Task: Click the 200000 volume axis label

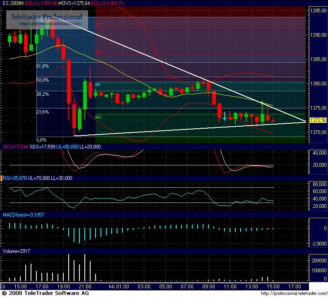Action: [x=319, y=261]
